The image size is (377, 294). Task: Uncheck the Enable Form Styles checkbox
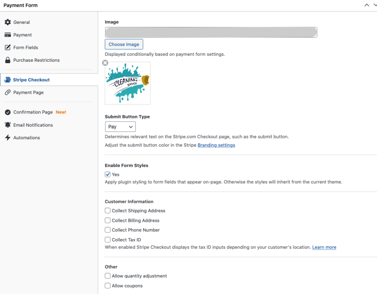coord(108,175)
